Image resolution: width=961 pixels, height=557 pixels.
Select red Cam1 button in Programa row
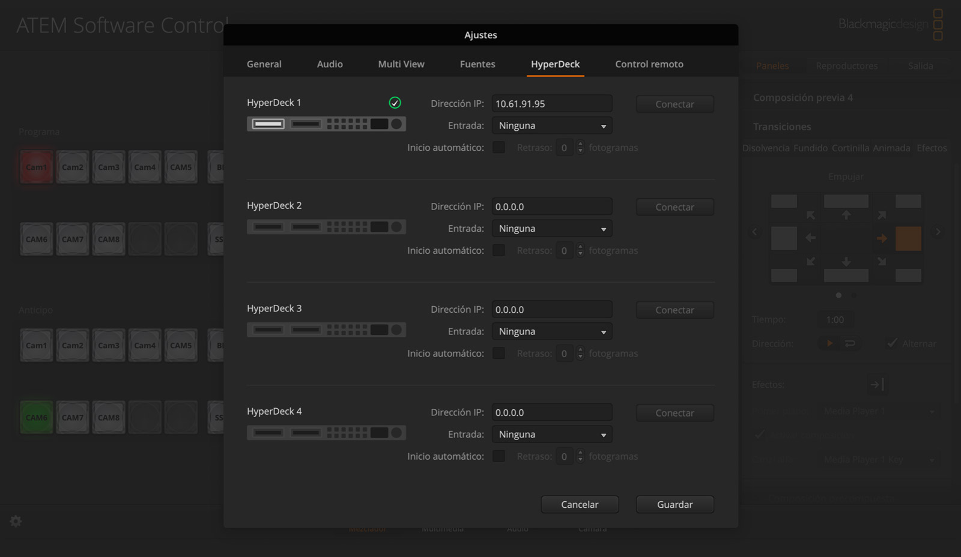coord(36,167)
